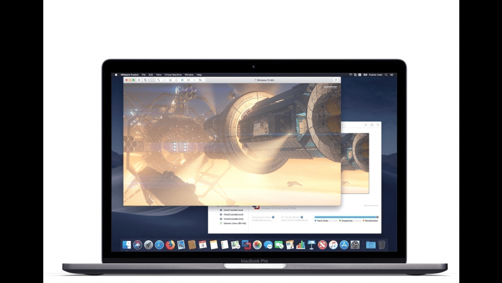
Task: Launch Siri from the dock
Action: [x=138, y=245]
